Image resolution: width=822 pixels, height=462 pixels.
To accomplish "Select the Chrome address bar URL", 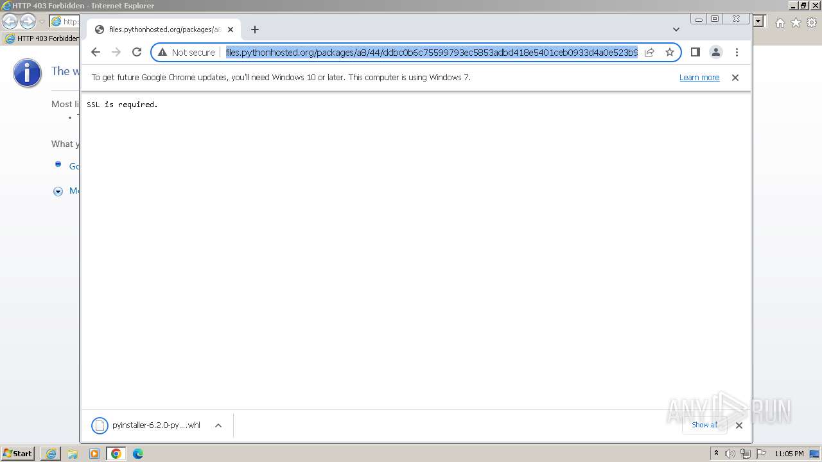I will (x=432, y=52).
